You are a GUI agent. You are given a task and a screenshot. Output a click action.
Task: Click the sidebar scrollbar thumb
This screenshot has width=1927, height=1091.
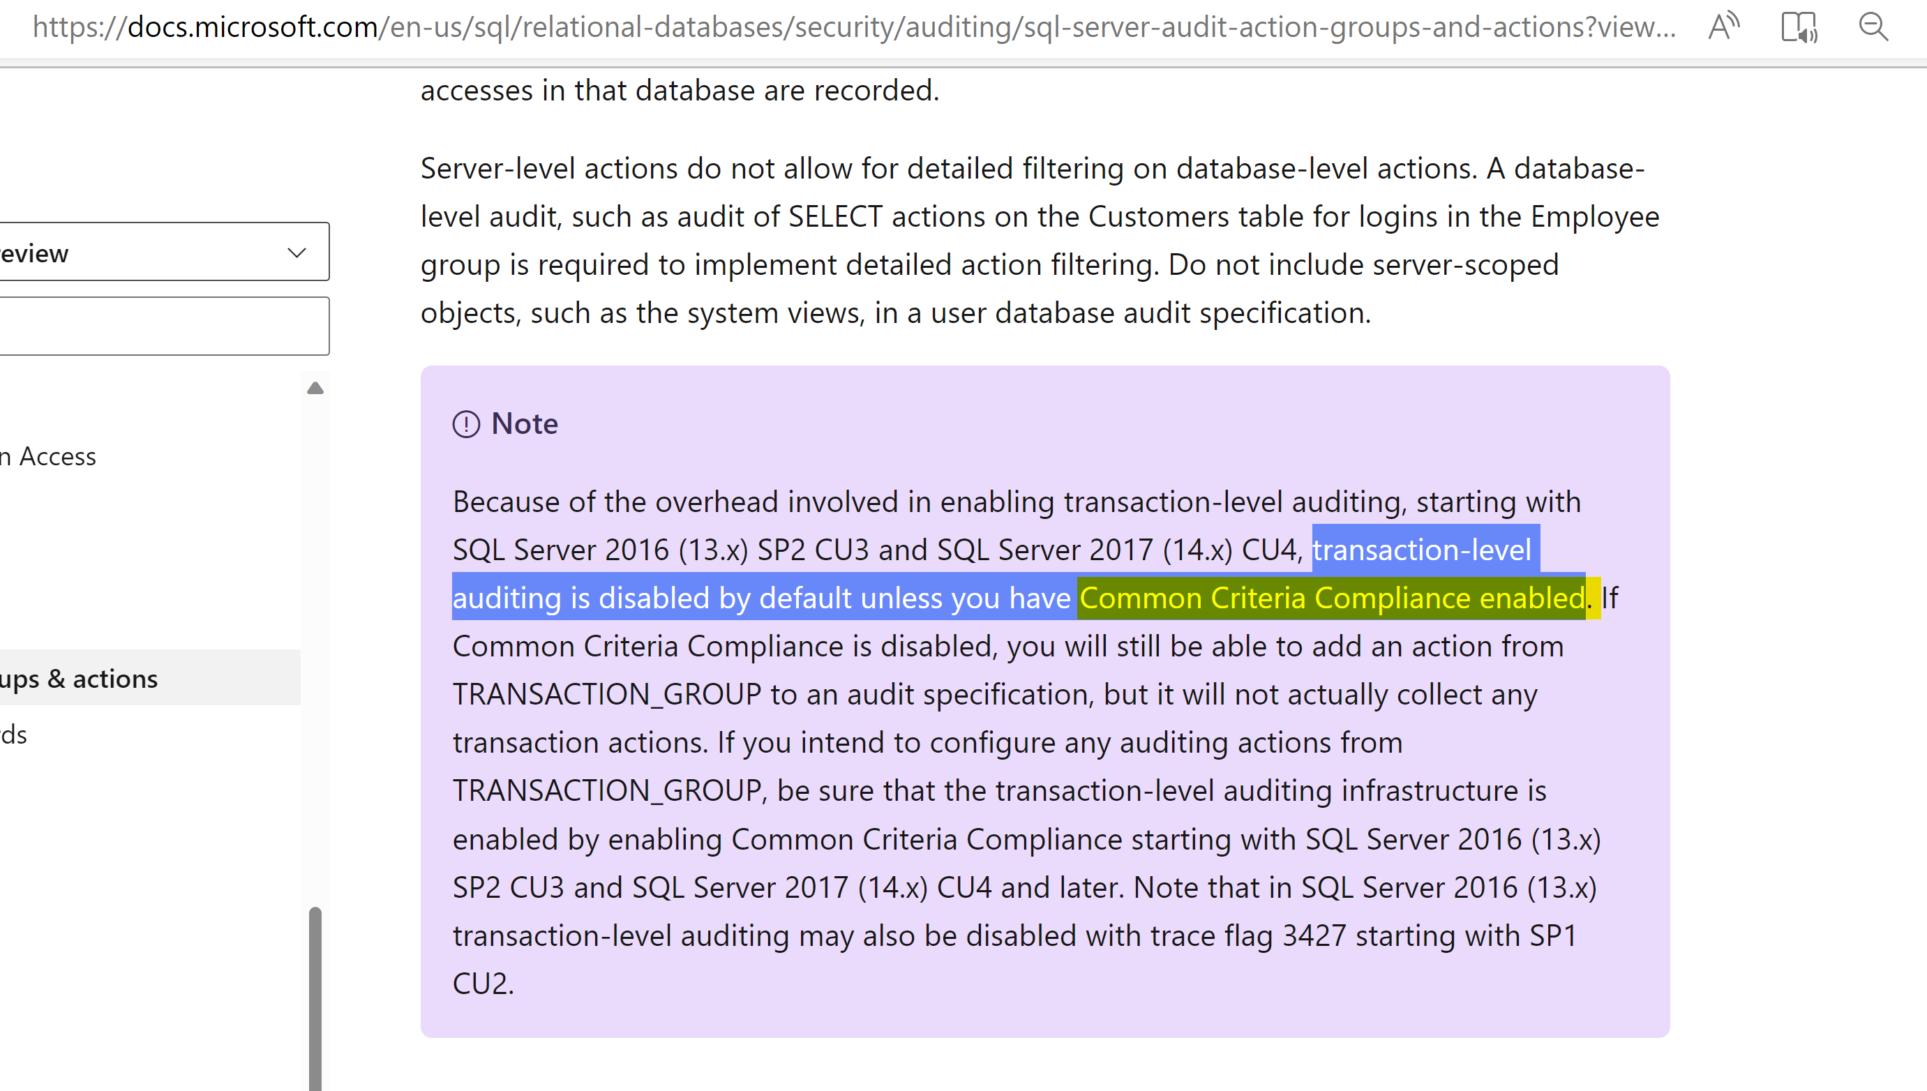tap(315, 998)
